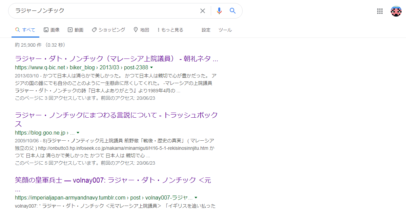Start voice search with the microphone icon

point(219,11)
